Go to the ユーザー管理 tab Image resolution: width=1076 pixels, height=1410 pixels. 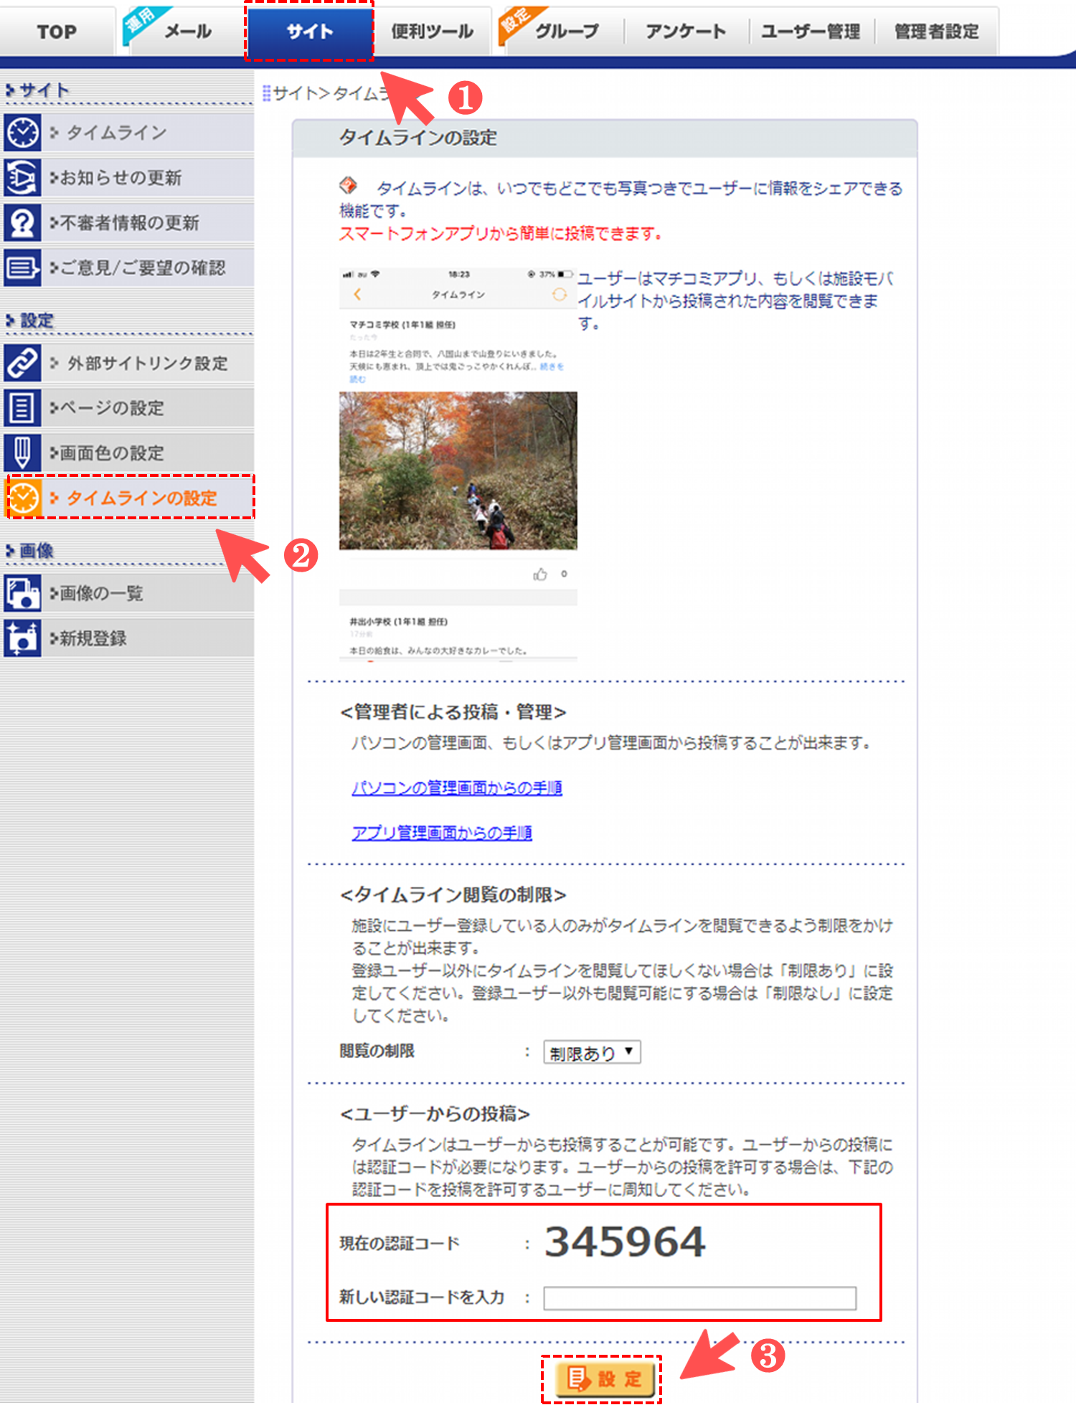[x=810, y=32]
